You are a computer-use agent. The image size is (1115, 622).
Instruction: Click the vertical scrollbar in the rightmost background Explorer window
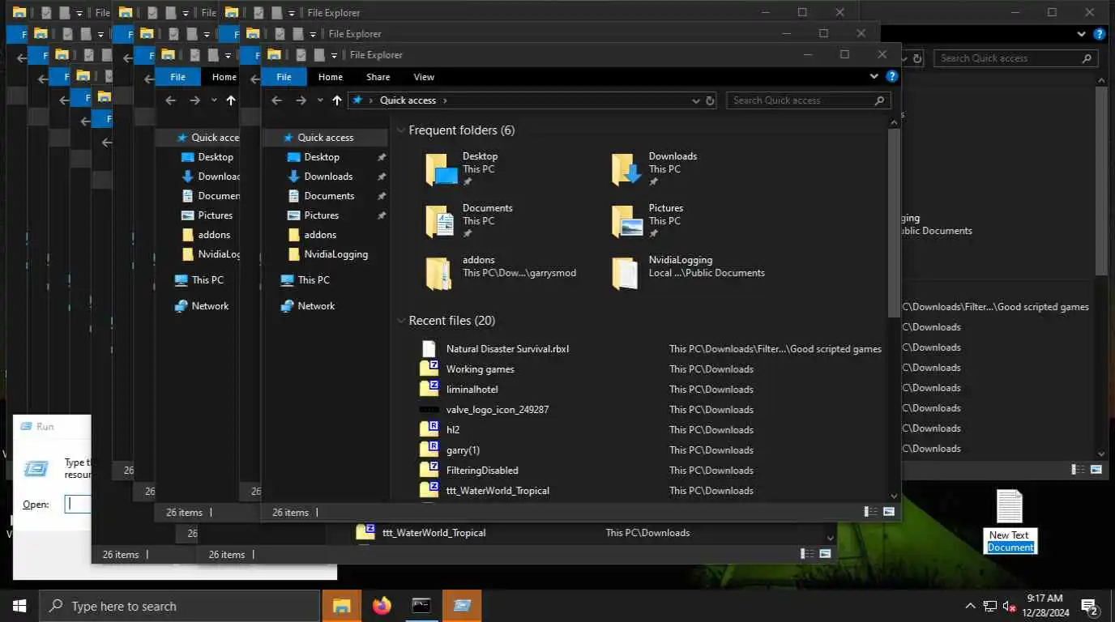coord(1101,180)
